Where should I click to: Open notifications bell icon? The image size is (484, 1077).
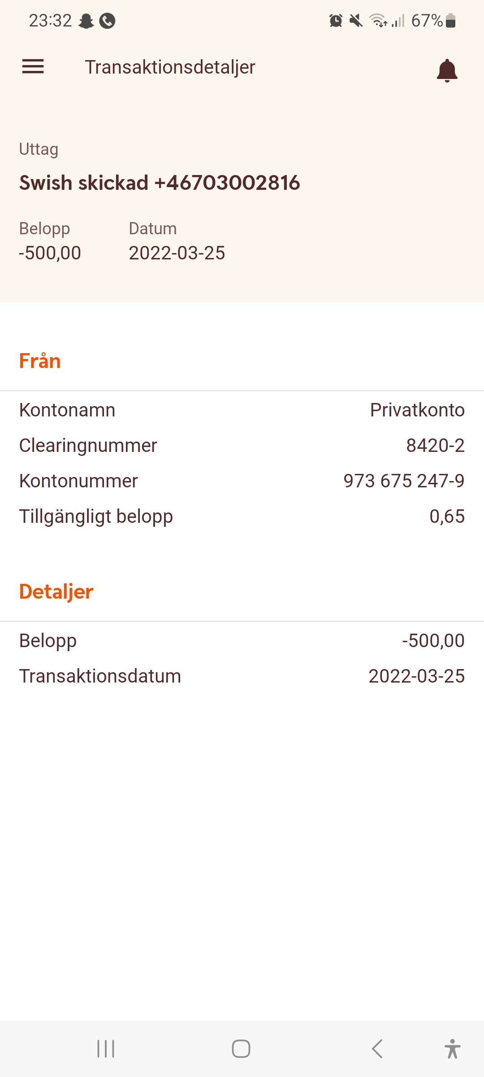click(x=447, y=70)
